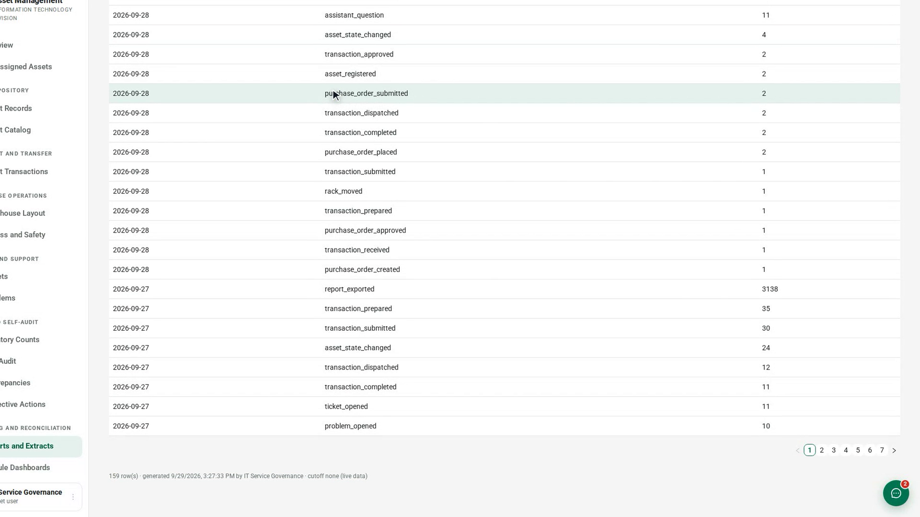Go to next page arrow in pagination

(894, 450)
